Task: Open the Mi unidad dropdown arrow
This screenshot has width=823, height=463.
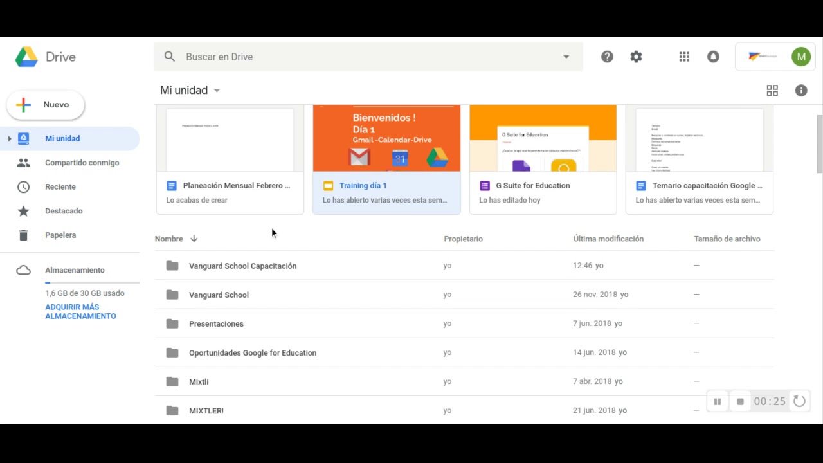Action: click(217, 91)
